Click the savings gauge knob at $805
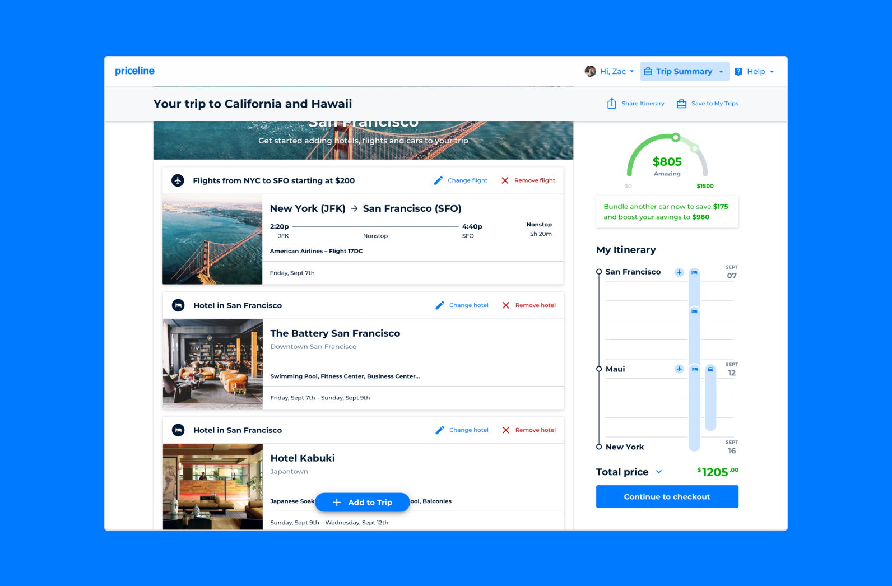The image size is (892, 586). coord(676,137)
